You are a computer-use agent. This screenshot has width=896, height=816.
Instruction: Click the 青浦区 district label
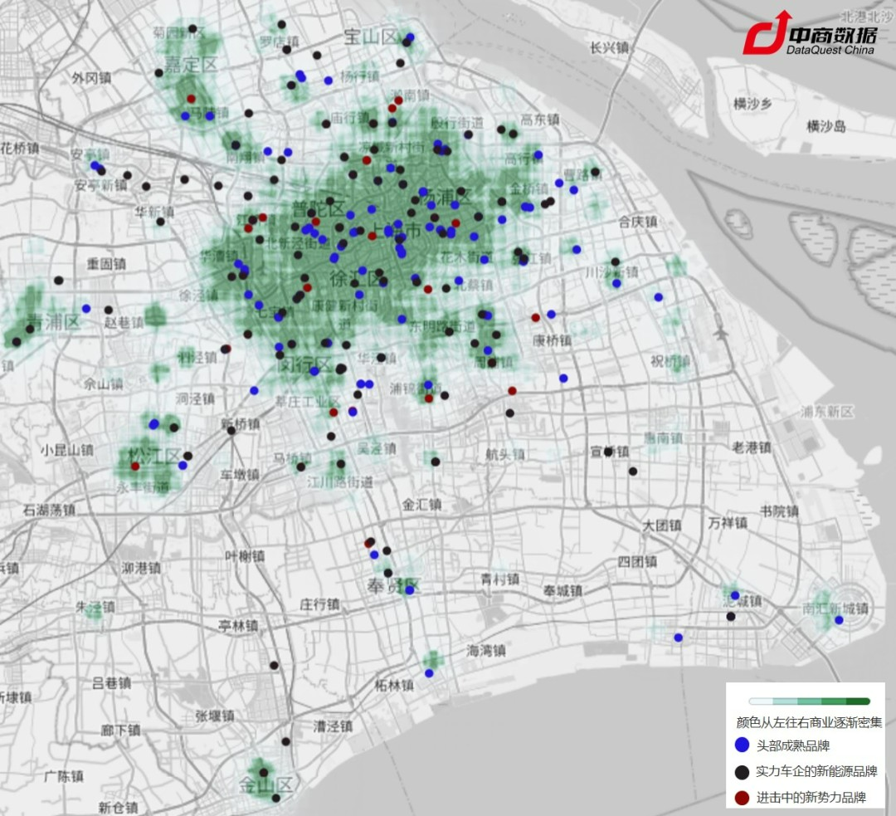[52, 321]
